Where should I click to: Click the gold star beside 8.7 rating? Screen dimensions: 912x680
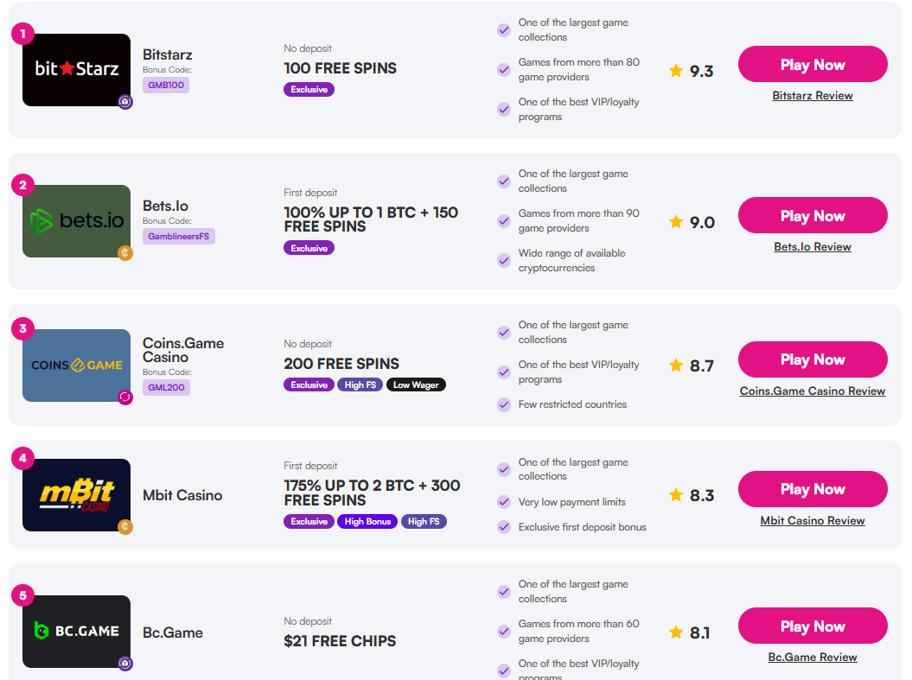tap(676, 365)
